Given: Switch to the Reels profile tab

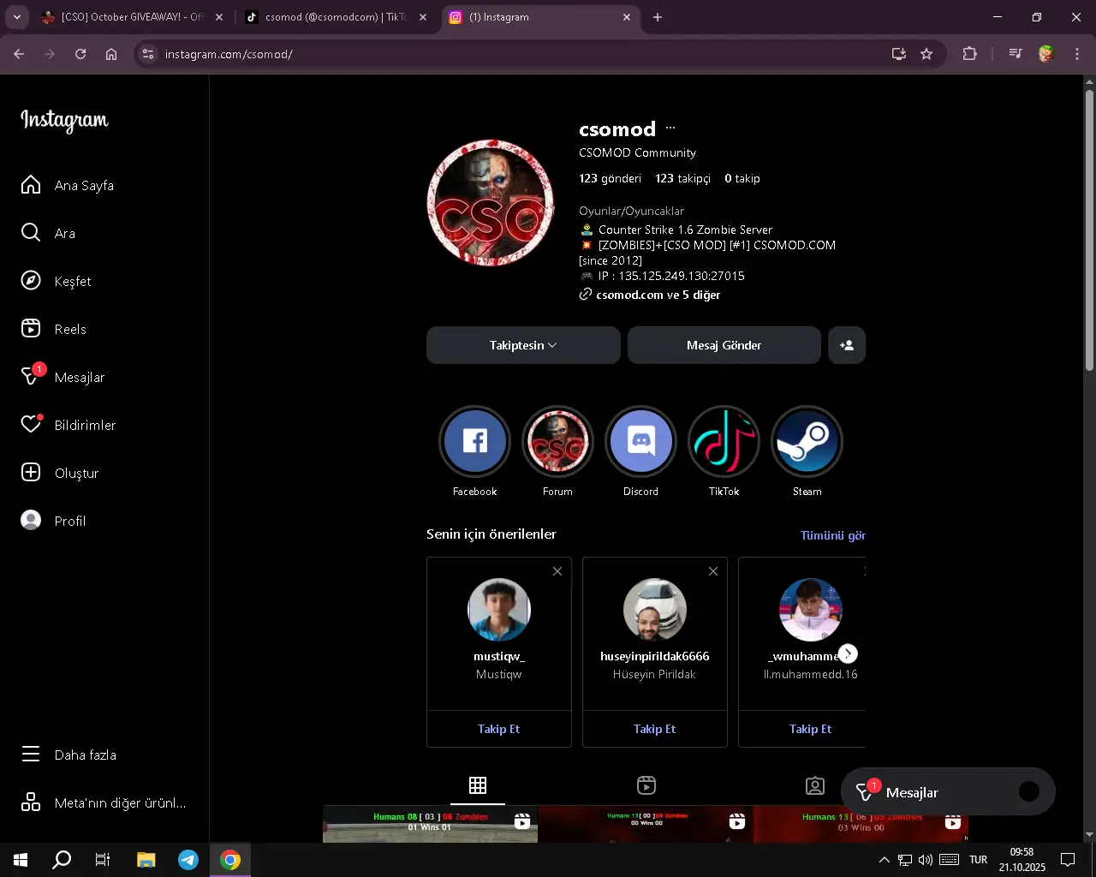Looking at the screenshot, I should pyautogui.click(x=646, y=785).
